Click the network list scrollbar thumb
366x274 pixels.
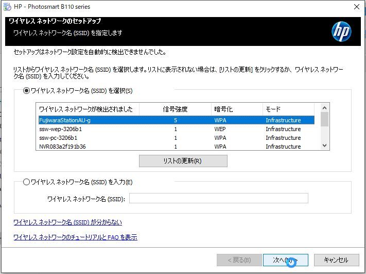click(x=324, y=119)
